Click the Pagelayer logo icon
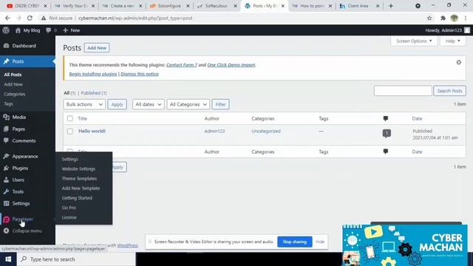Screen dimensions: 473x266 [x=7, y=219]
